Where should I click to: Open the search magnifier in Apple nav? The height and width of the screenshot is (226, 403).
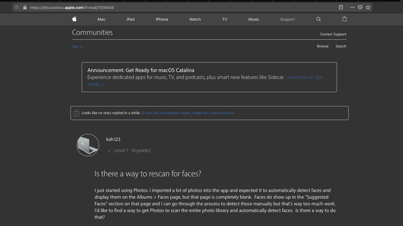pyautogui.click(x=318, y=19)
